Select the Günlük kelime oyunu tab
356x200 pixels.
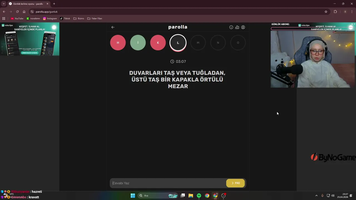pos(28,4)
